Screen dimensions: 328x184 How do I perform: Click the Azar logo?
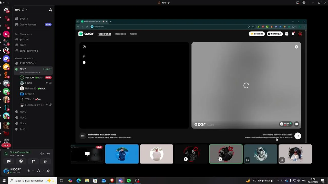point(86,34)
